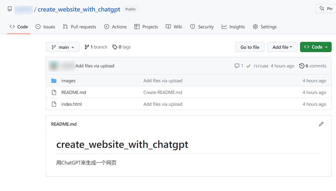Screen dimensions: 336x191
Task: Open the Projects tab
Action: click(x=146, y=27)
